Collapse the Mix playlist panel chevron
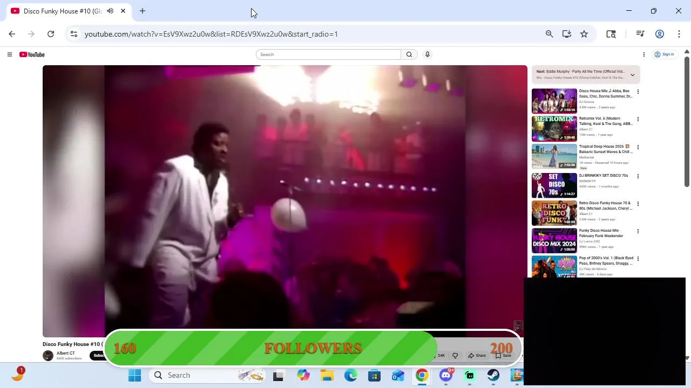691x388 pixels. [633, 75]
